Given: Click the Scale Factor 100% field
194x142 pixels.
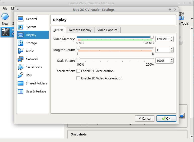Looking at the screenshot, I should pos(163,61).
